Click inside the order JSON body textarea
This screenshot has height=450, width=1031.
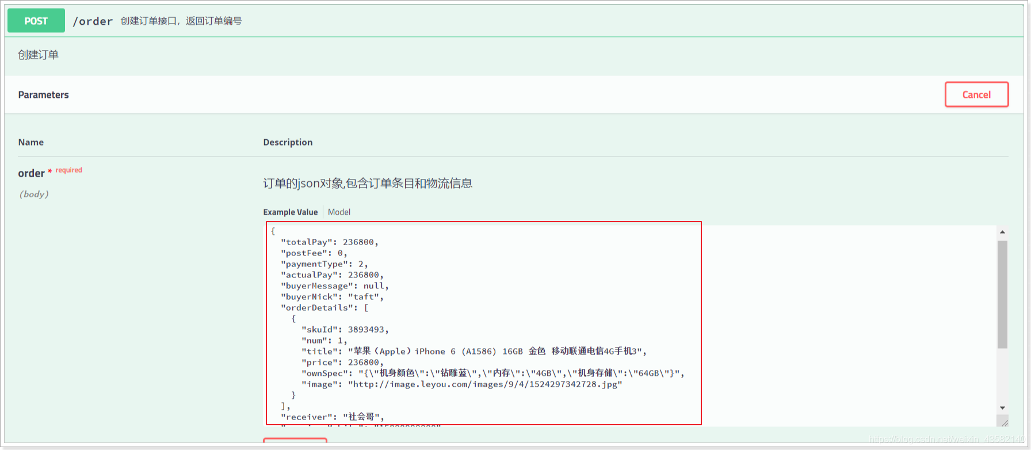point(630,325)
